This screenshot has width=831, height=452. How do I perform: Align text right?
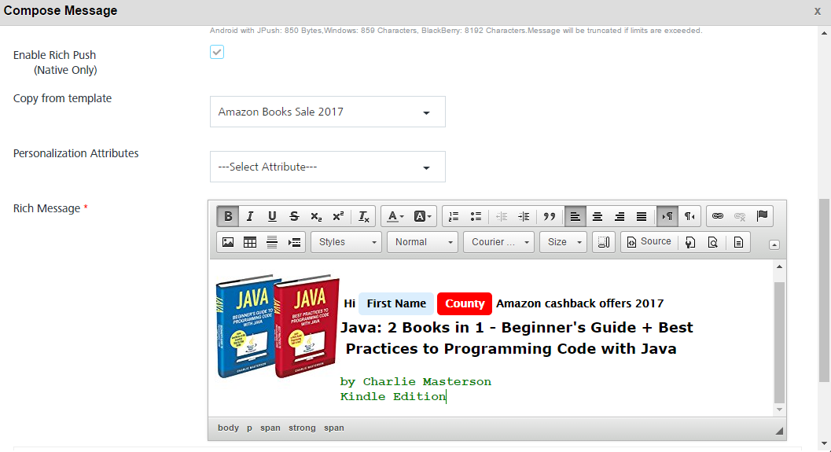pos(619,216)
